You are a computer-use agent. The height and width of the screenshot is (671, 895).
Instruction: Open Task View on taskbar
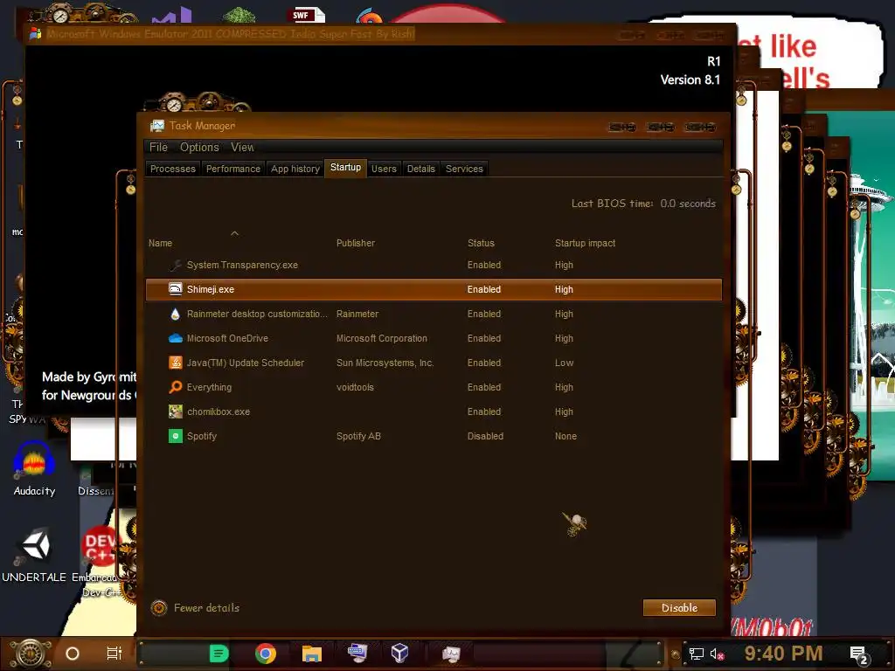pos(114,654)
